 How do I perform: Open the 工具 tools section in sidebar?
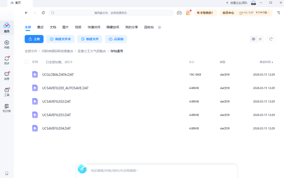coord(7,92)
